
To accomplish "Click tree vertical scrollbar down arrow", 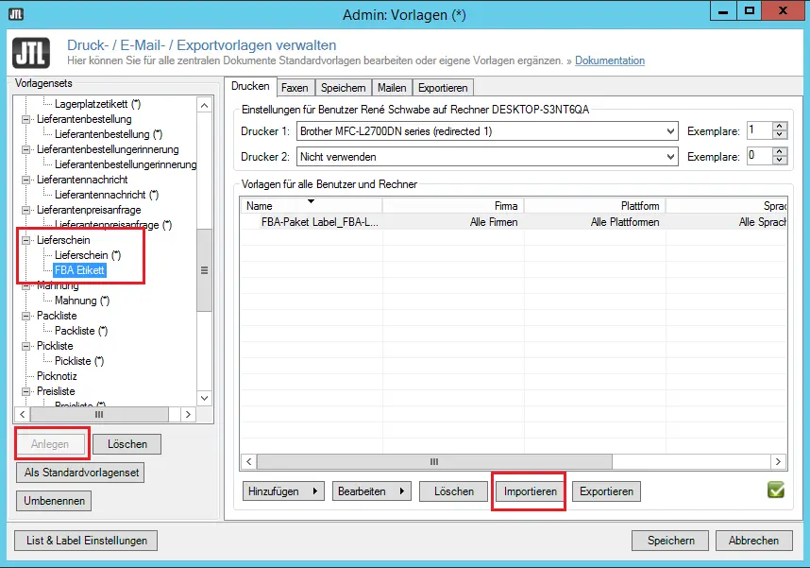I will click(x=205, y=398).
